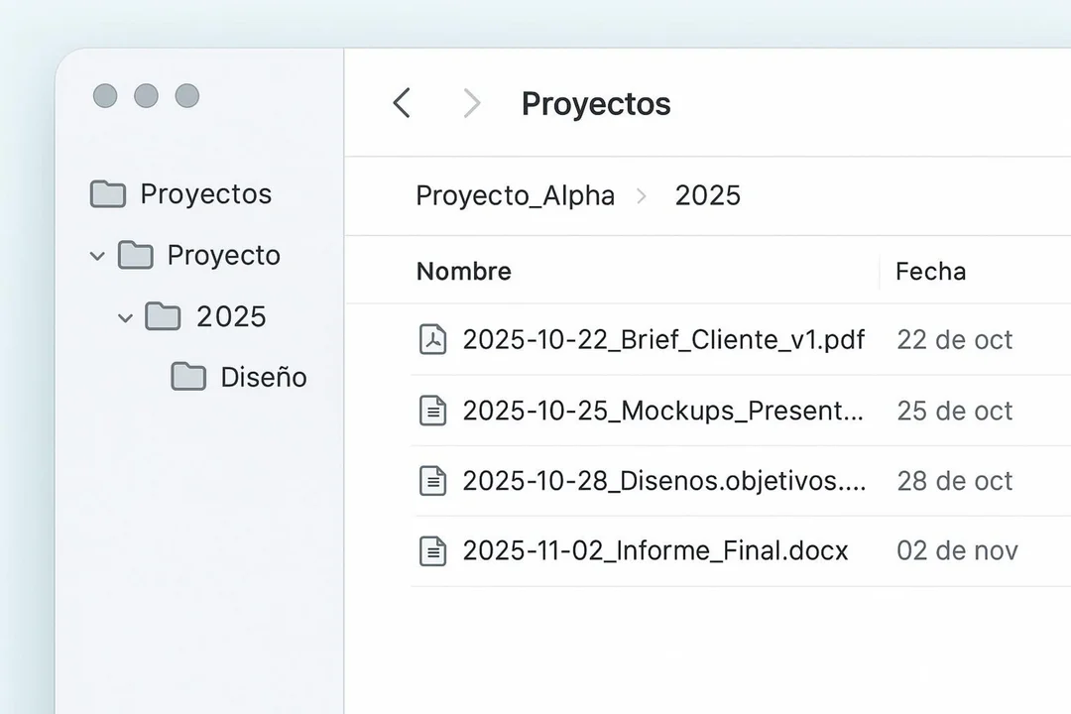Click the 2025 folder icon in sidebar
Screen dimensions: 1071x714
[163, 316]
